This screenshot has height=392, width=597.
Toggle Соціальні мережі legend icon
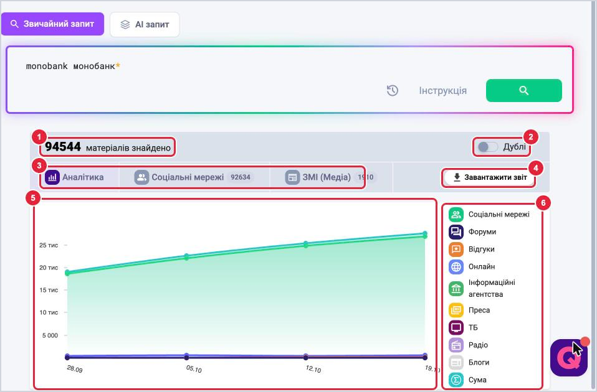[x=456, y=215]
